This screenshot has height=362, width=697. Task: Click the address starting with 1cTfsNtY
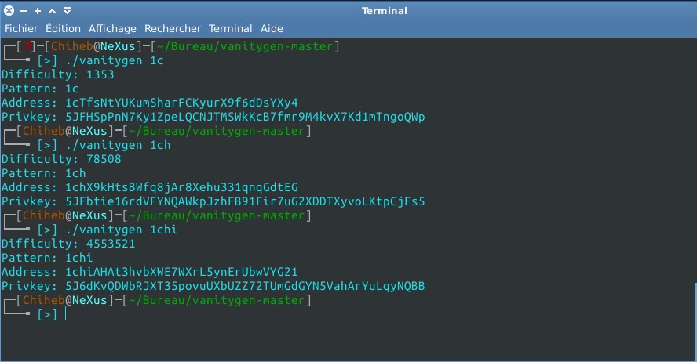pyautogui.click(x=181, y=103)
